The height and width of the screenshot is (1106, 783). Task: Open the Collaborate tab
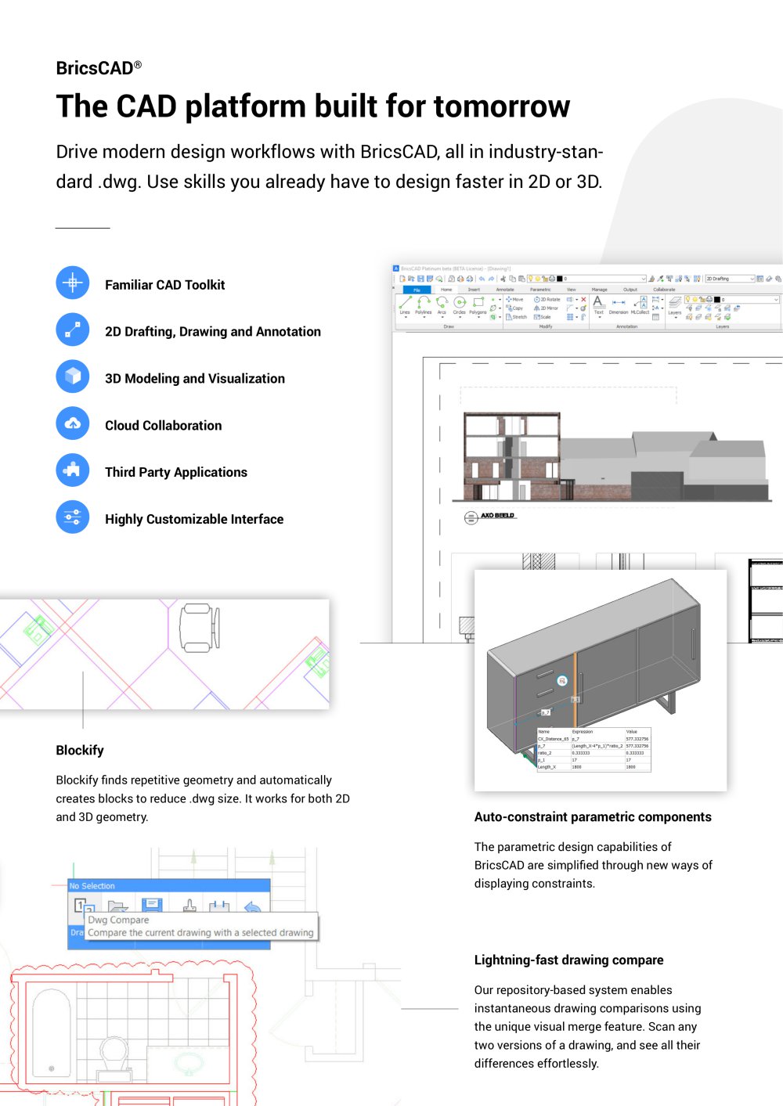pos(664,290)
